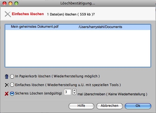Click the red X icon for secure delete
The width and height of the screenshot is (156, 113).
click(x=6, y=94)
